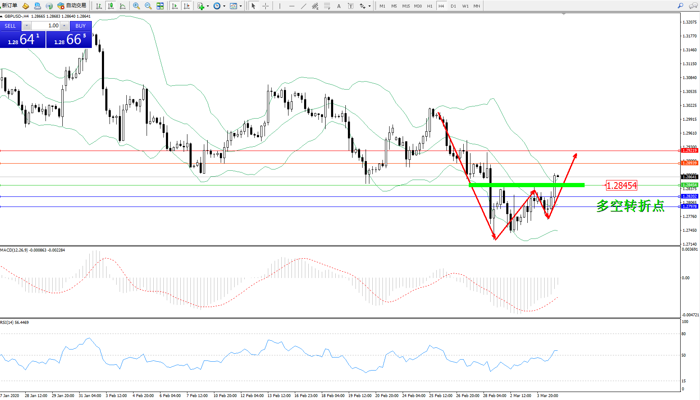Image resolution: width=700 pixels, height=400 pixels.
Task: Click the lot size 1.00 input field
Action: [47, 26]
